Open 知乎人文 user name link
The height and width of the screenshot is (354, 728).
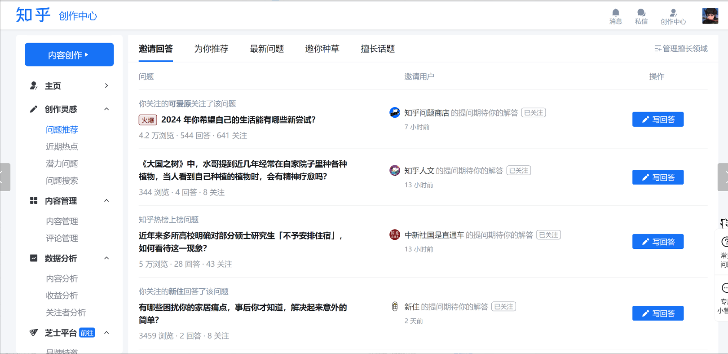[x=419, y=171]
